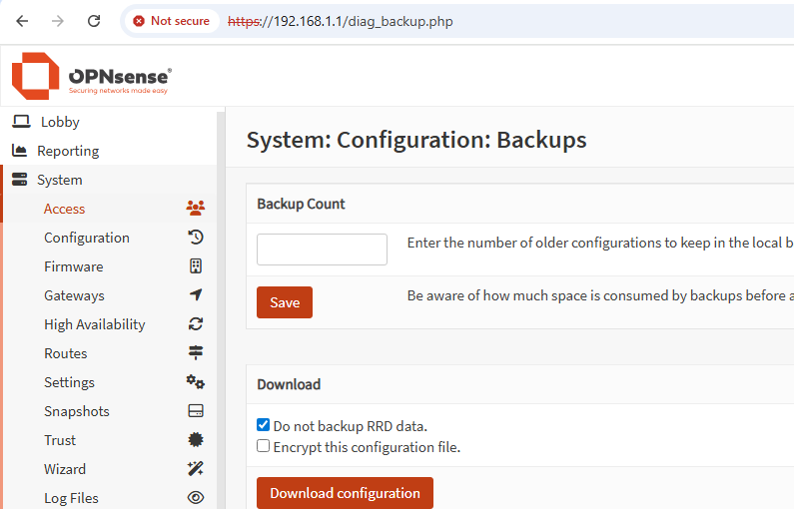Click the Routes signpost icon
794x509 pixels.
tap(196, 352)
